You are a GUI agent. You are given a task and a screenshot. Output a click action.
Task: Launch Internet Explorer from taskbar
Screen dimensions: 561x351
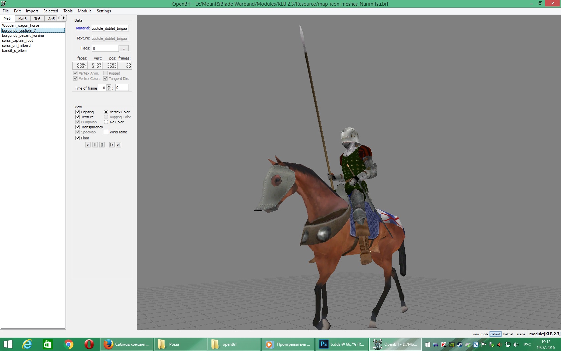(x=27, y=344)
